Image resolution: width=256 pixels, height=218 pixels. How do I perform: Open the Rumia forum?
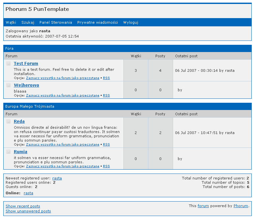[x=20, y=152]
